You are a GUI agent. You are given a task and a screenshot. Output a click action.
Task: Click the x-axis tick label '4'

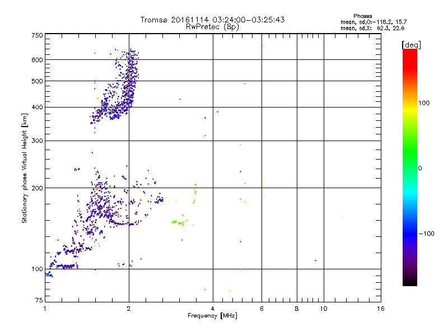[213, 309]
